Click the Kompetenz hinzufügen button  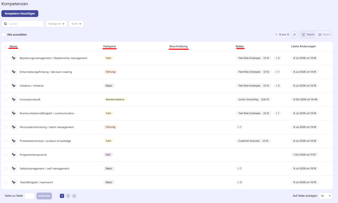[20, 14]
